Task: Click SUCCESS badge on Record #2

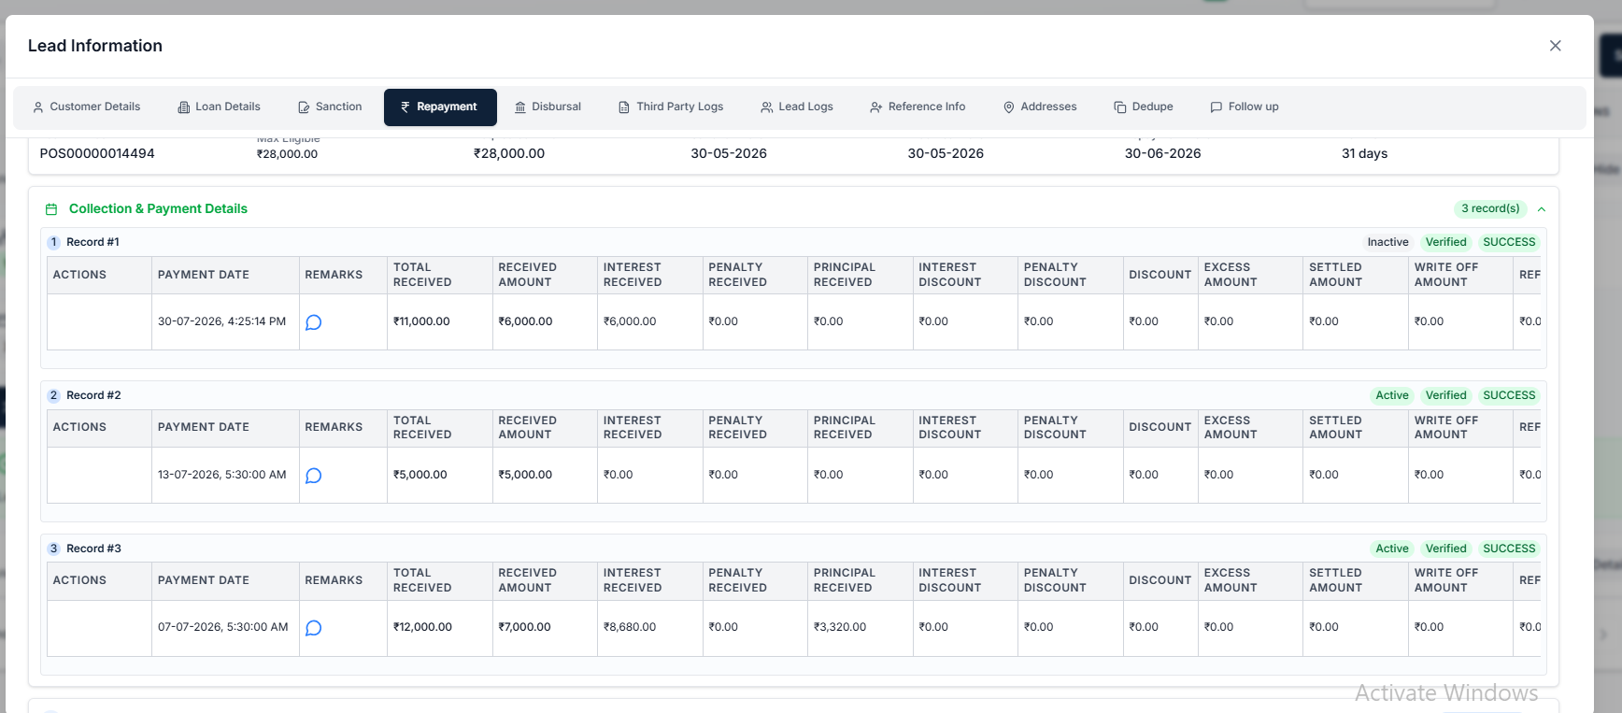Action: pos(1509,395)
